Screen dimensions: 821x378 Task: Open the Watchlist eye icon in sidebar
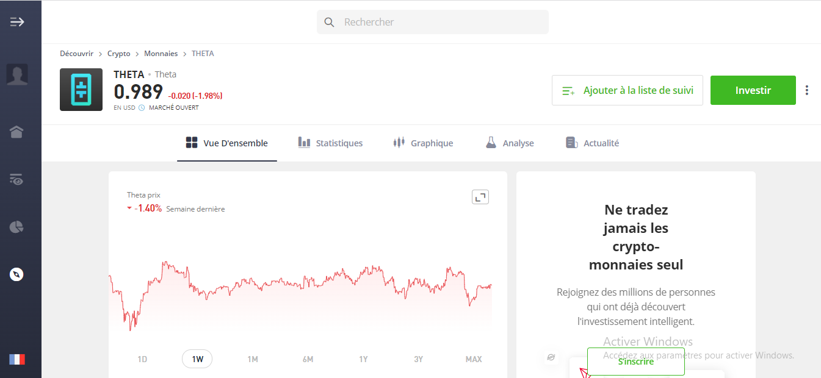tap(16, 179)
